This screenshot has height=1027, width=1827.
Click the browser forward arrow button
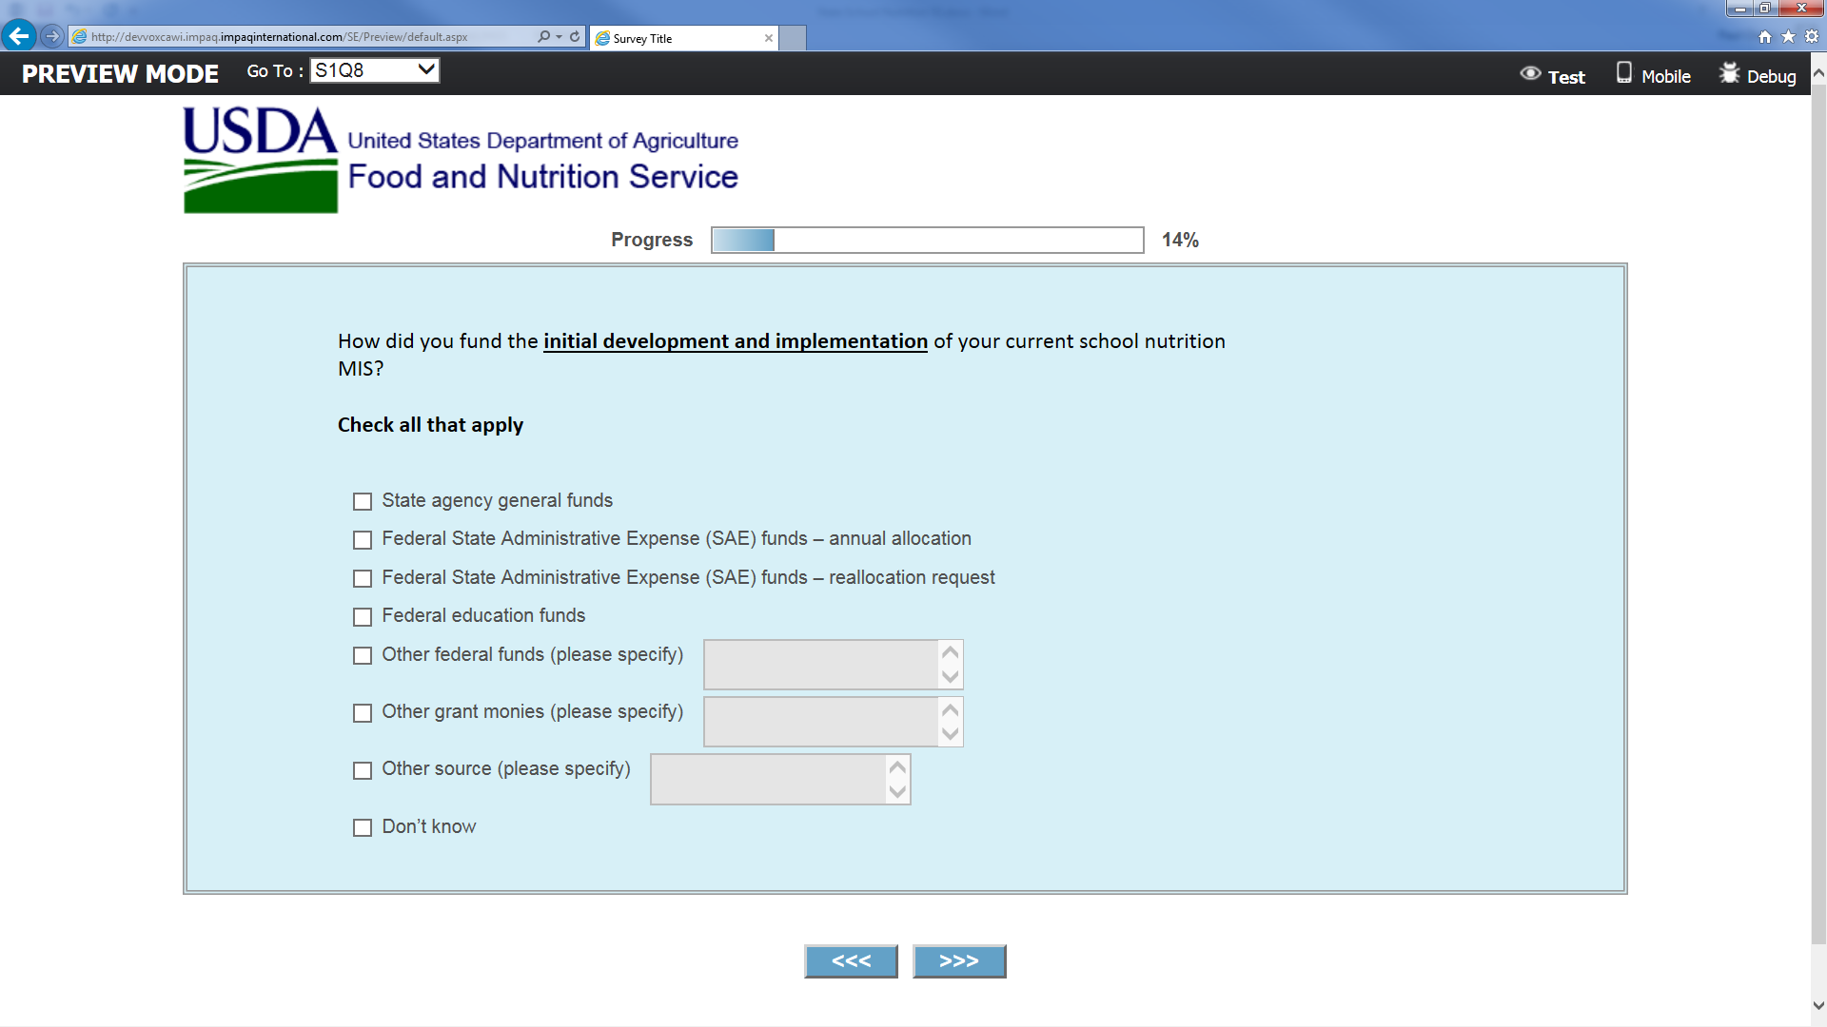52,36
